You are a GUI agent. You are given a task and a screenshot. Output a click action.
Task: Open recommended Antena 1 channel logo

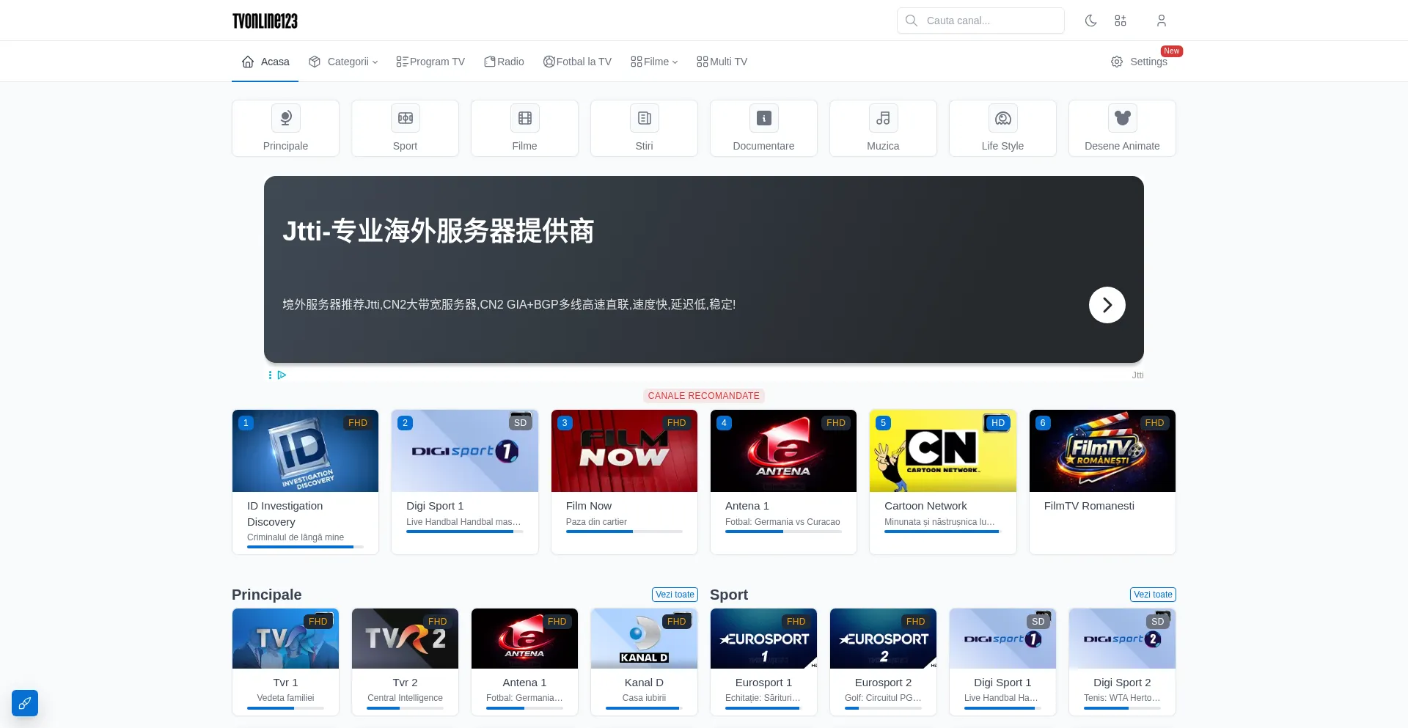[783, 451]
